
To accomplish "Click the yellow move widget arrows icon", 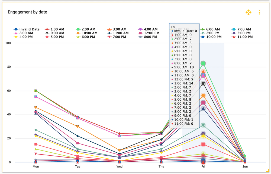I will pyautogui.click(x=248, y=12).
